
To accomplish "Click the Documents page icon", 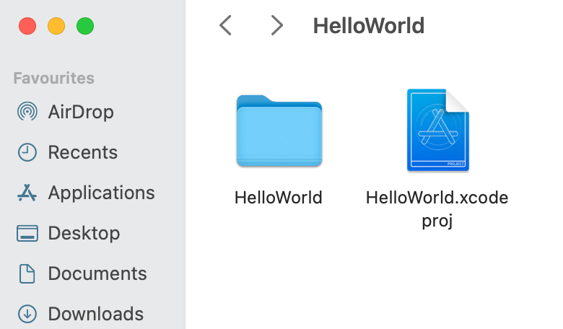I will click(27, 273).
